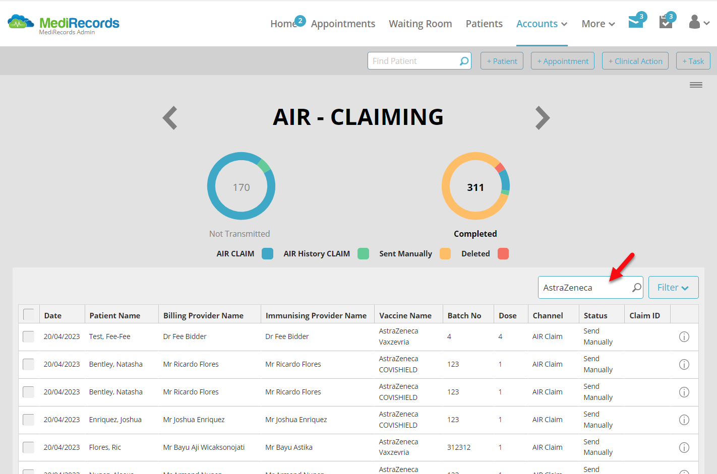Click the Not Transmitted 170 donut chart

point(241,186)
